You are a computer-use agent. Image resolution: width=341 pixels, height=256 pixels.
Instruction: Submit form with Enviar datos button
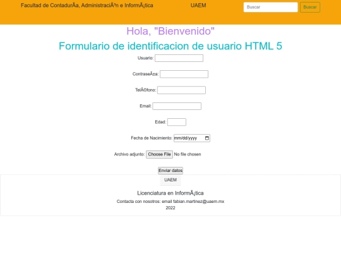tap(170, 171)
